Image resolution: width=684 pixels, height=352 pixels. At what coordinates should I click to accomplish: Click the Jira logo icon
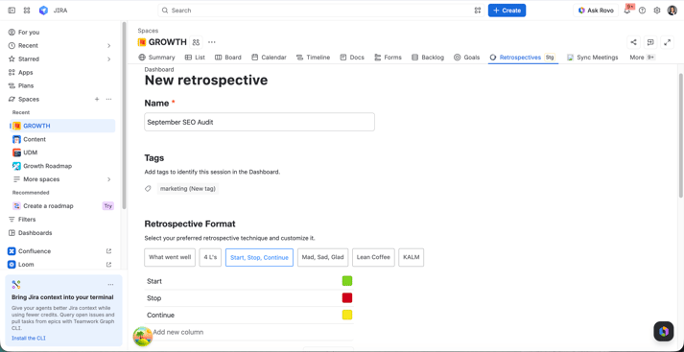(x=43, y=11)
